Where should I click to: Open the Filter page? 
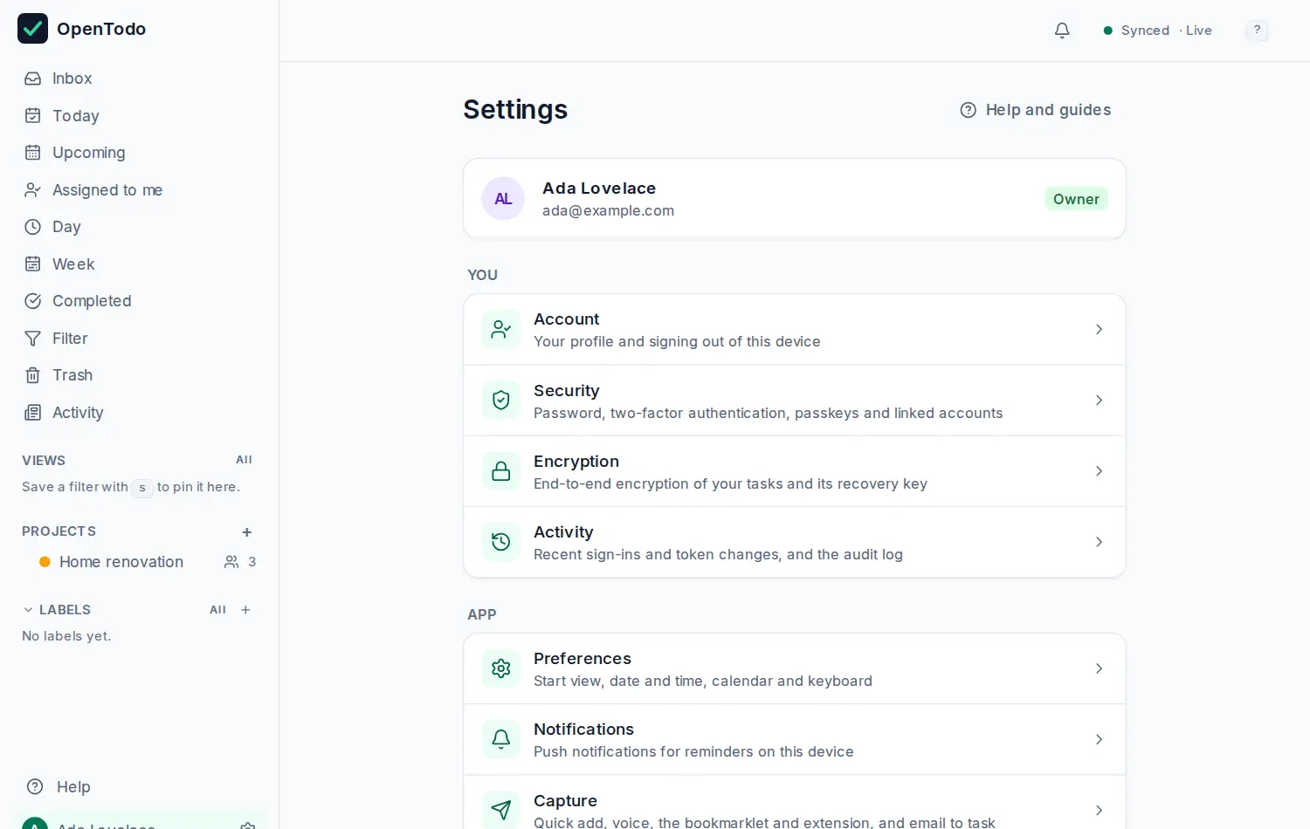click(x=140, y=339)
